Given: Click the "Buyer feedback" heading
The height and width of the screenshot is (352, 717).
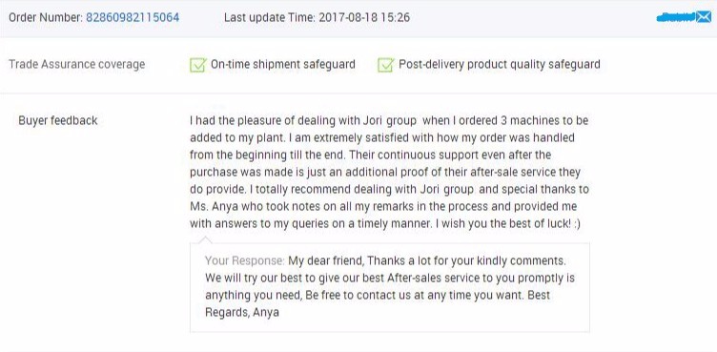Looking at the screenshot, I should [x=58, y=120].
